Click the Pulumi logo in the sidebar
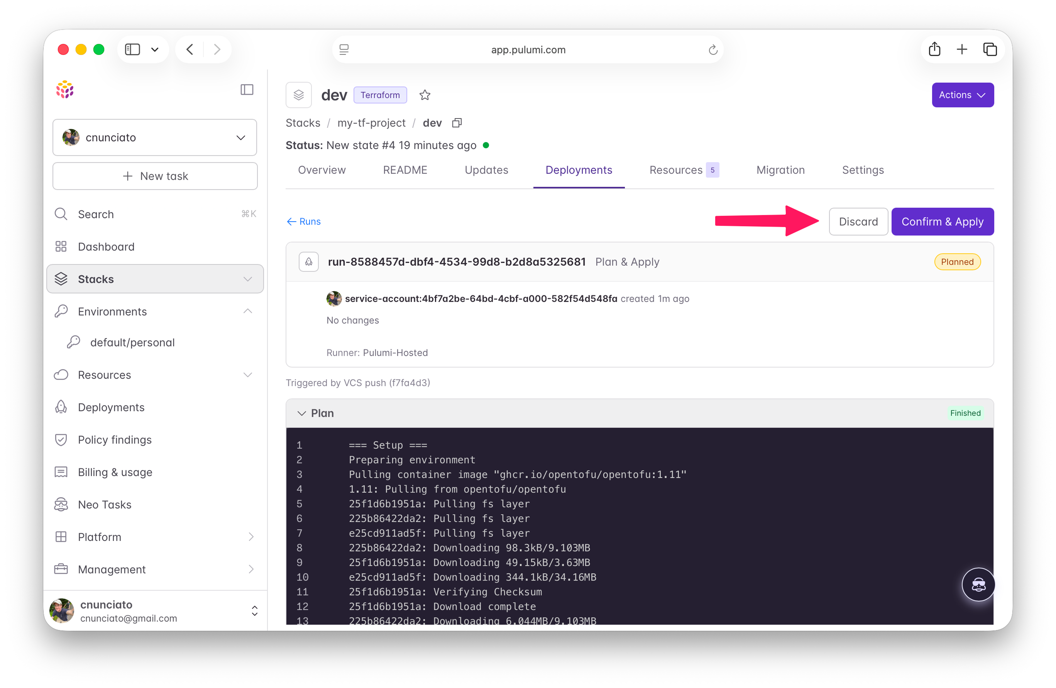The width and height of the screenshot is (1056, 688). click(65, 90)
